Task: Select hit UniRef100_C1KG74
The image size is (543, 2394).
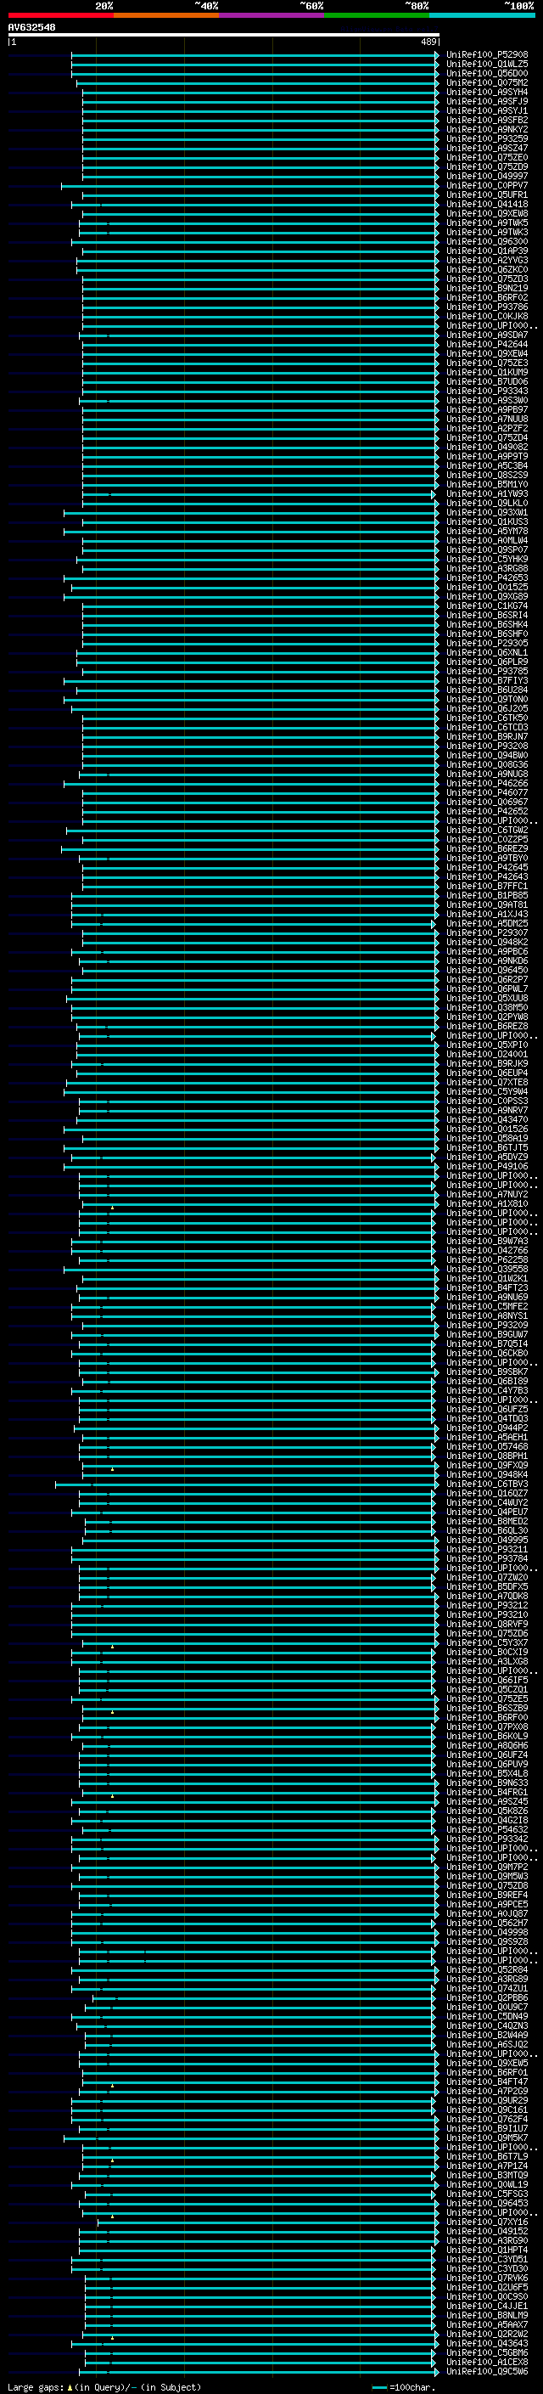Action: click(486, 606)
